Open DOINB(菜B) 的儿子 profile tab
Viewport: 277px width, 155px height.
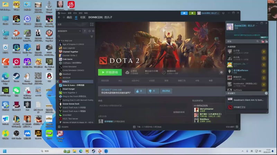(x=100, y=17)
